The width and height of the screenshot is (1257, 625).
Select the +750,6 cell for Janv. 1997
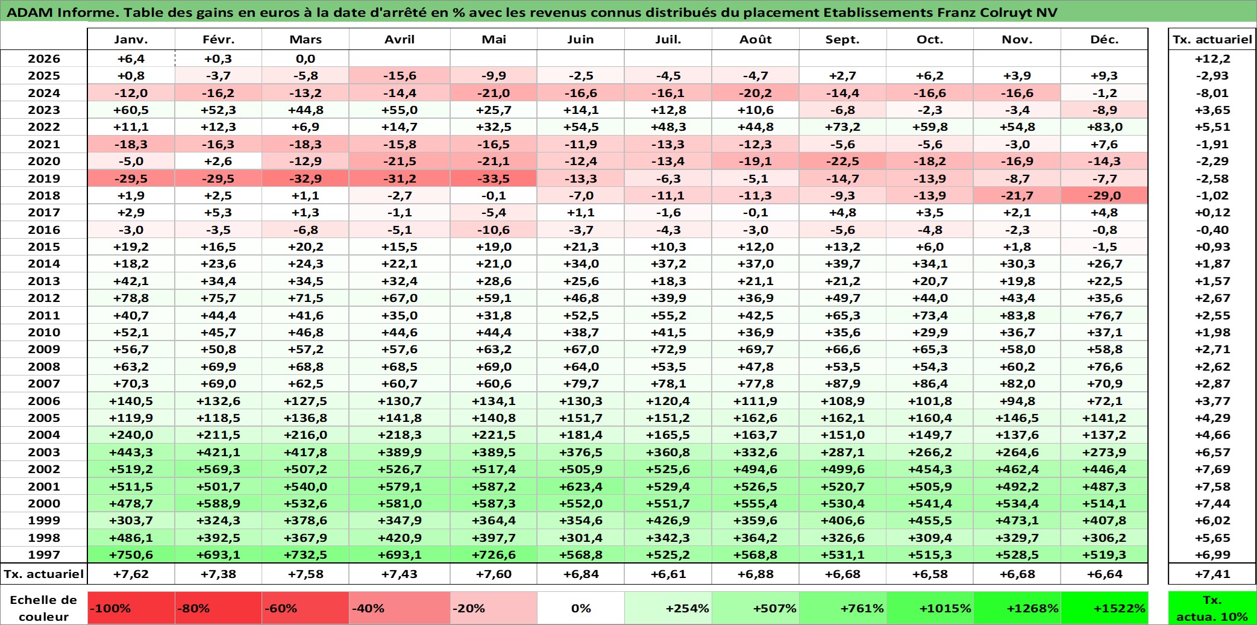click(x=131, y=554)
